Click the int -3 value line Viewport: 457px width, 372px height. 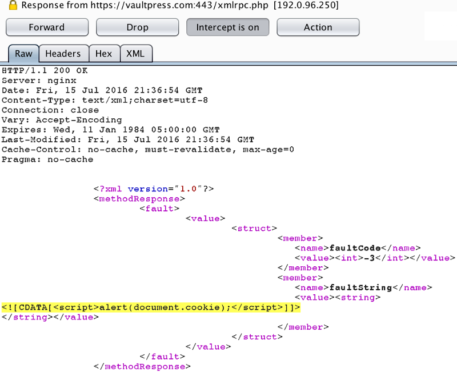tap(375, 258)
